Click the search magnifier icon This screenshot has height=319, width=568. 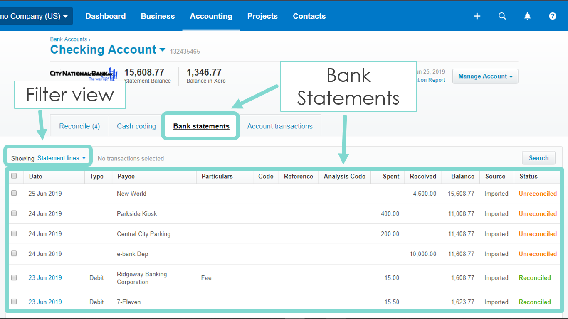502,16
